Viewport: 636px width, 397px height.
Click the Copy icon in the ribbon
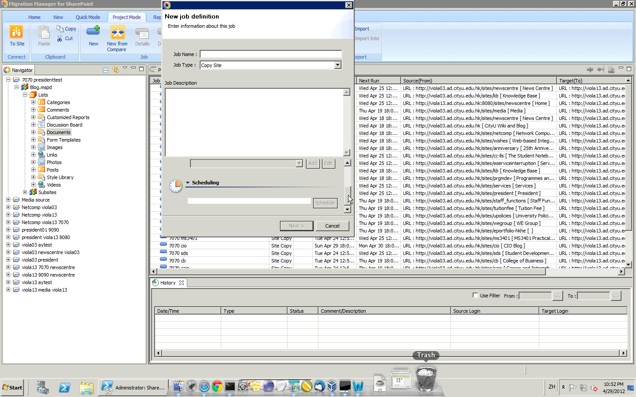[x=60, y=28]
